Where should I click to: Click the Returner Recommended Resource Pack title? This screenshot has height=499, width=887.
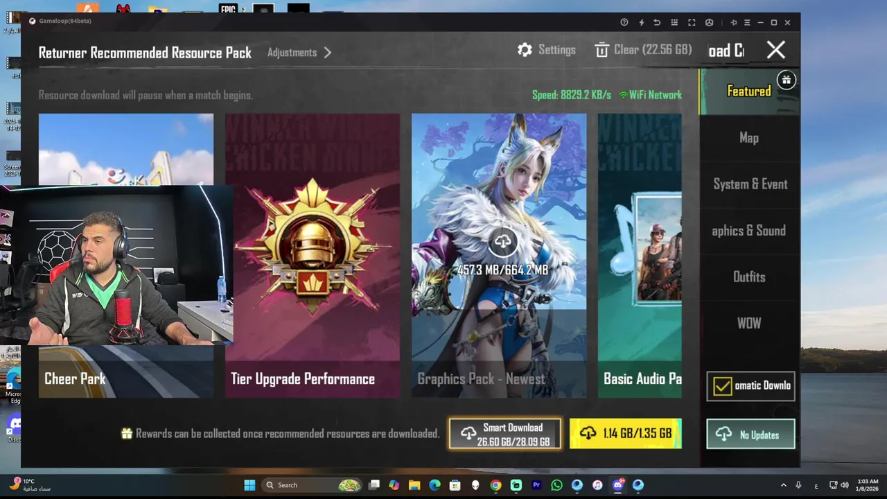[x=145, y=53]
